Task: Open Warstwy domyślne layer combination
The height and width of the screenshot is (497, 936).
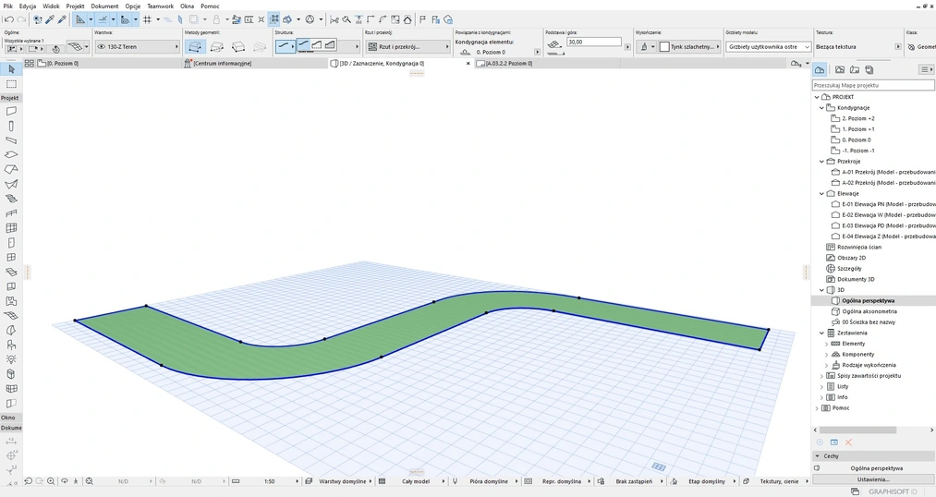Action: pyautogui.click(x=343, y=481)
